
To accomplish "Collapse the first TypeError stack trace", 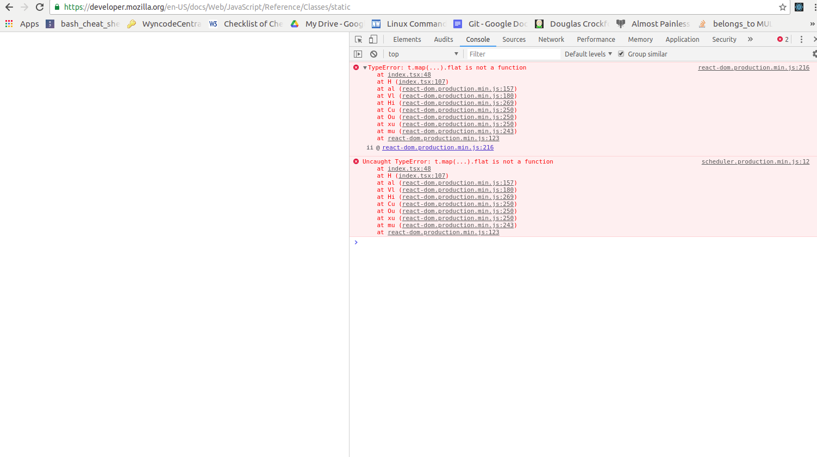I will point(365,68).
